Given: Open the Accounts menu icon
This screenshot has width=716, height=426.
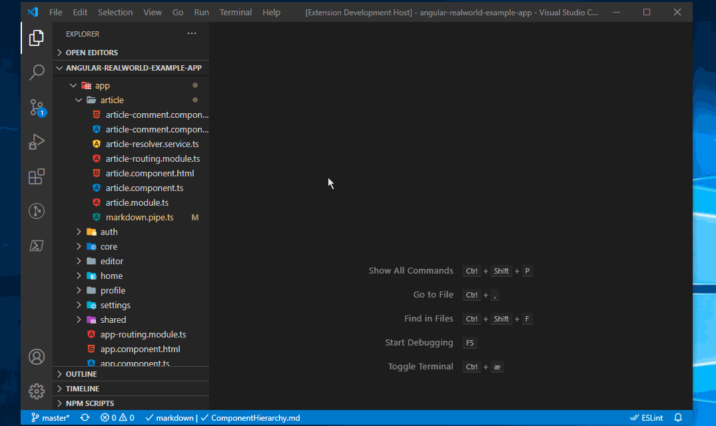Looking at the screenshot, I should [x=37, y=357].
